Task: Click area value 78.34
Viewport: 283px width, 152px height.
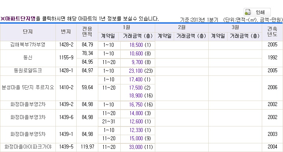Action: tap(87, 53)
